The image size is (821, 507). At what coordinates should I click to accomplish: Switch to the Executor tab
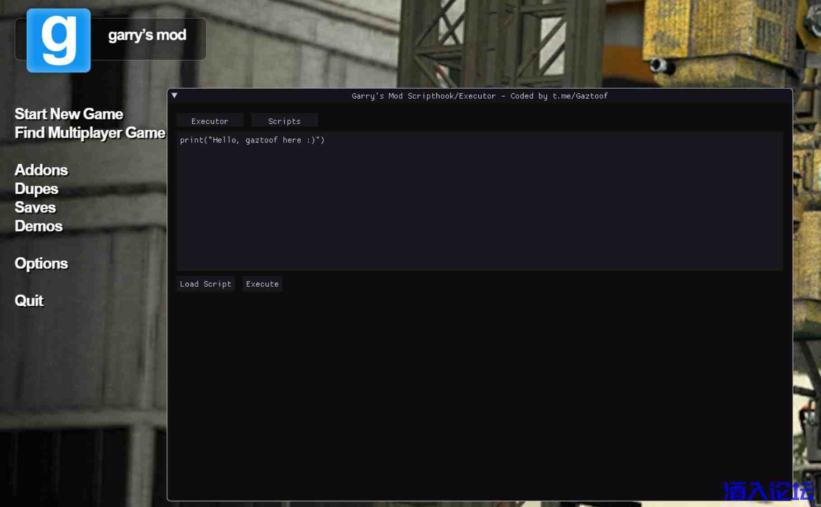(210, 121)
